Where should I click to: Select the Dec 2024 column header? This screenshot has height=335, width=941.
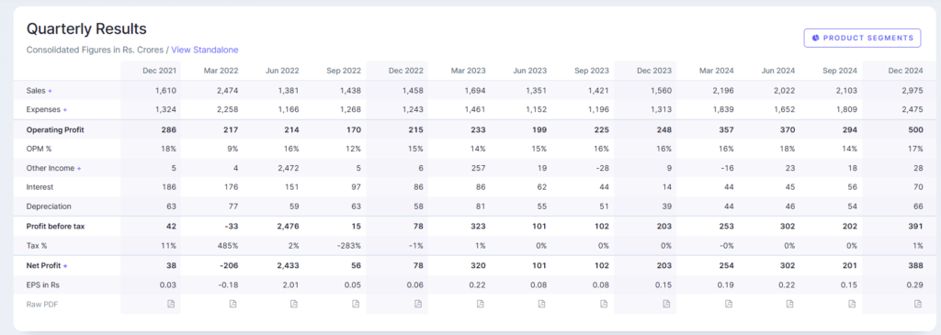[905, 71]
